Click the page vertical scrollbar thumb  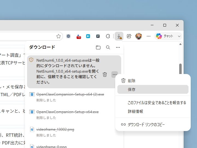pos(180,69)
